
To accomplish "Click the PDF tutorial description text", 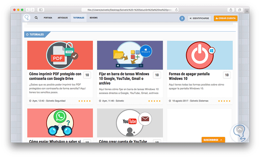I will 57,88.
